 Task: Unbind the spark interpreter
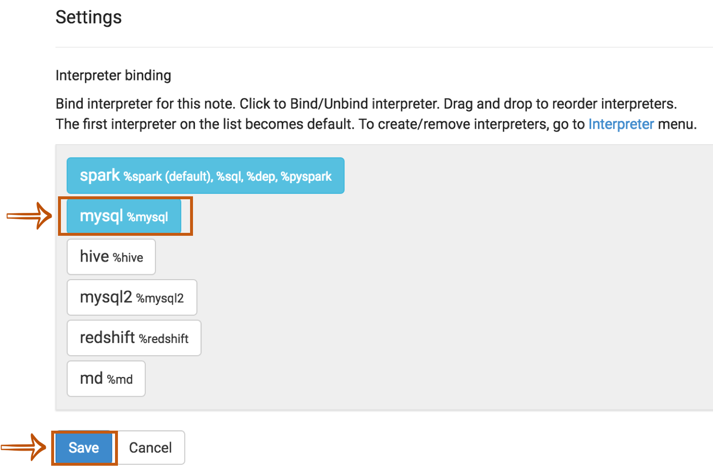coord(205,175)
